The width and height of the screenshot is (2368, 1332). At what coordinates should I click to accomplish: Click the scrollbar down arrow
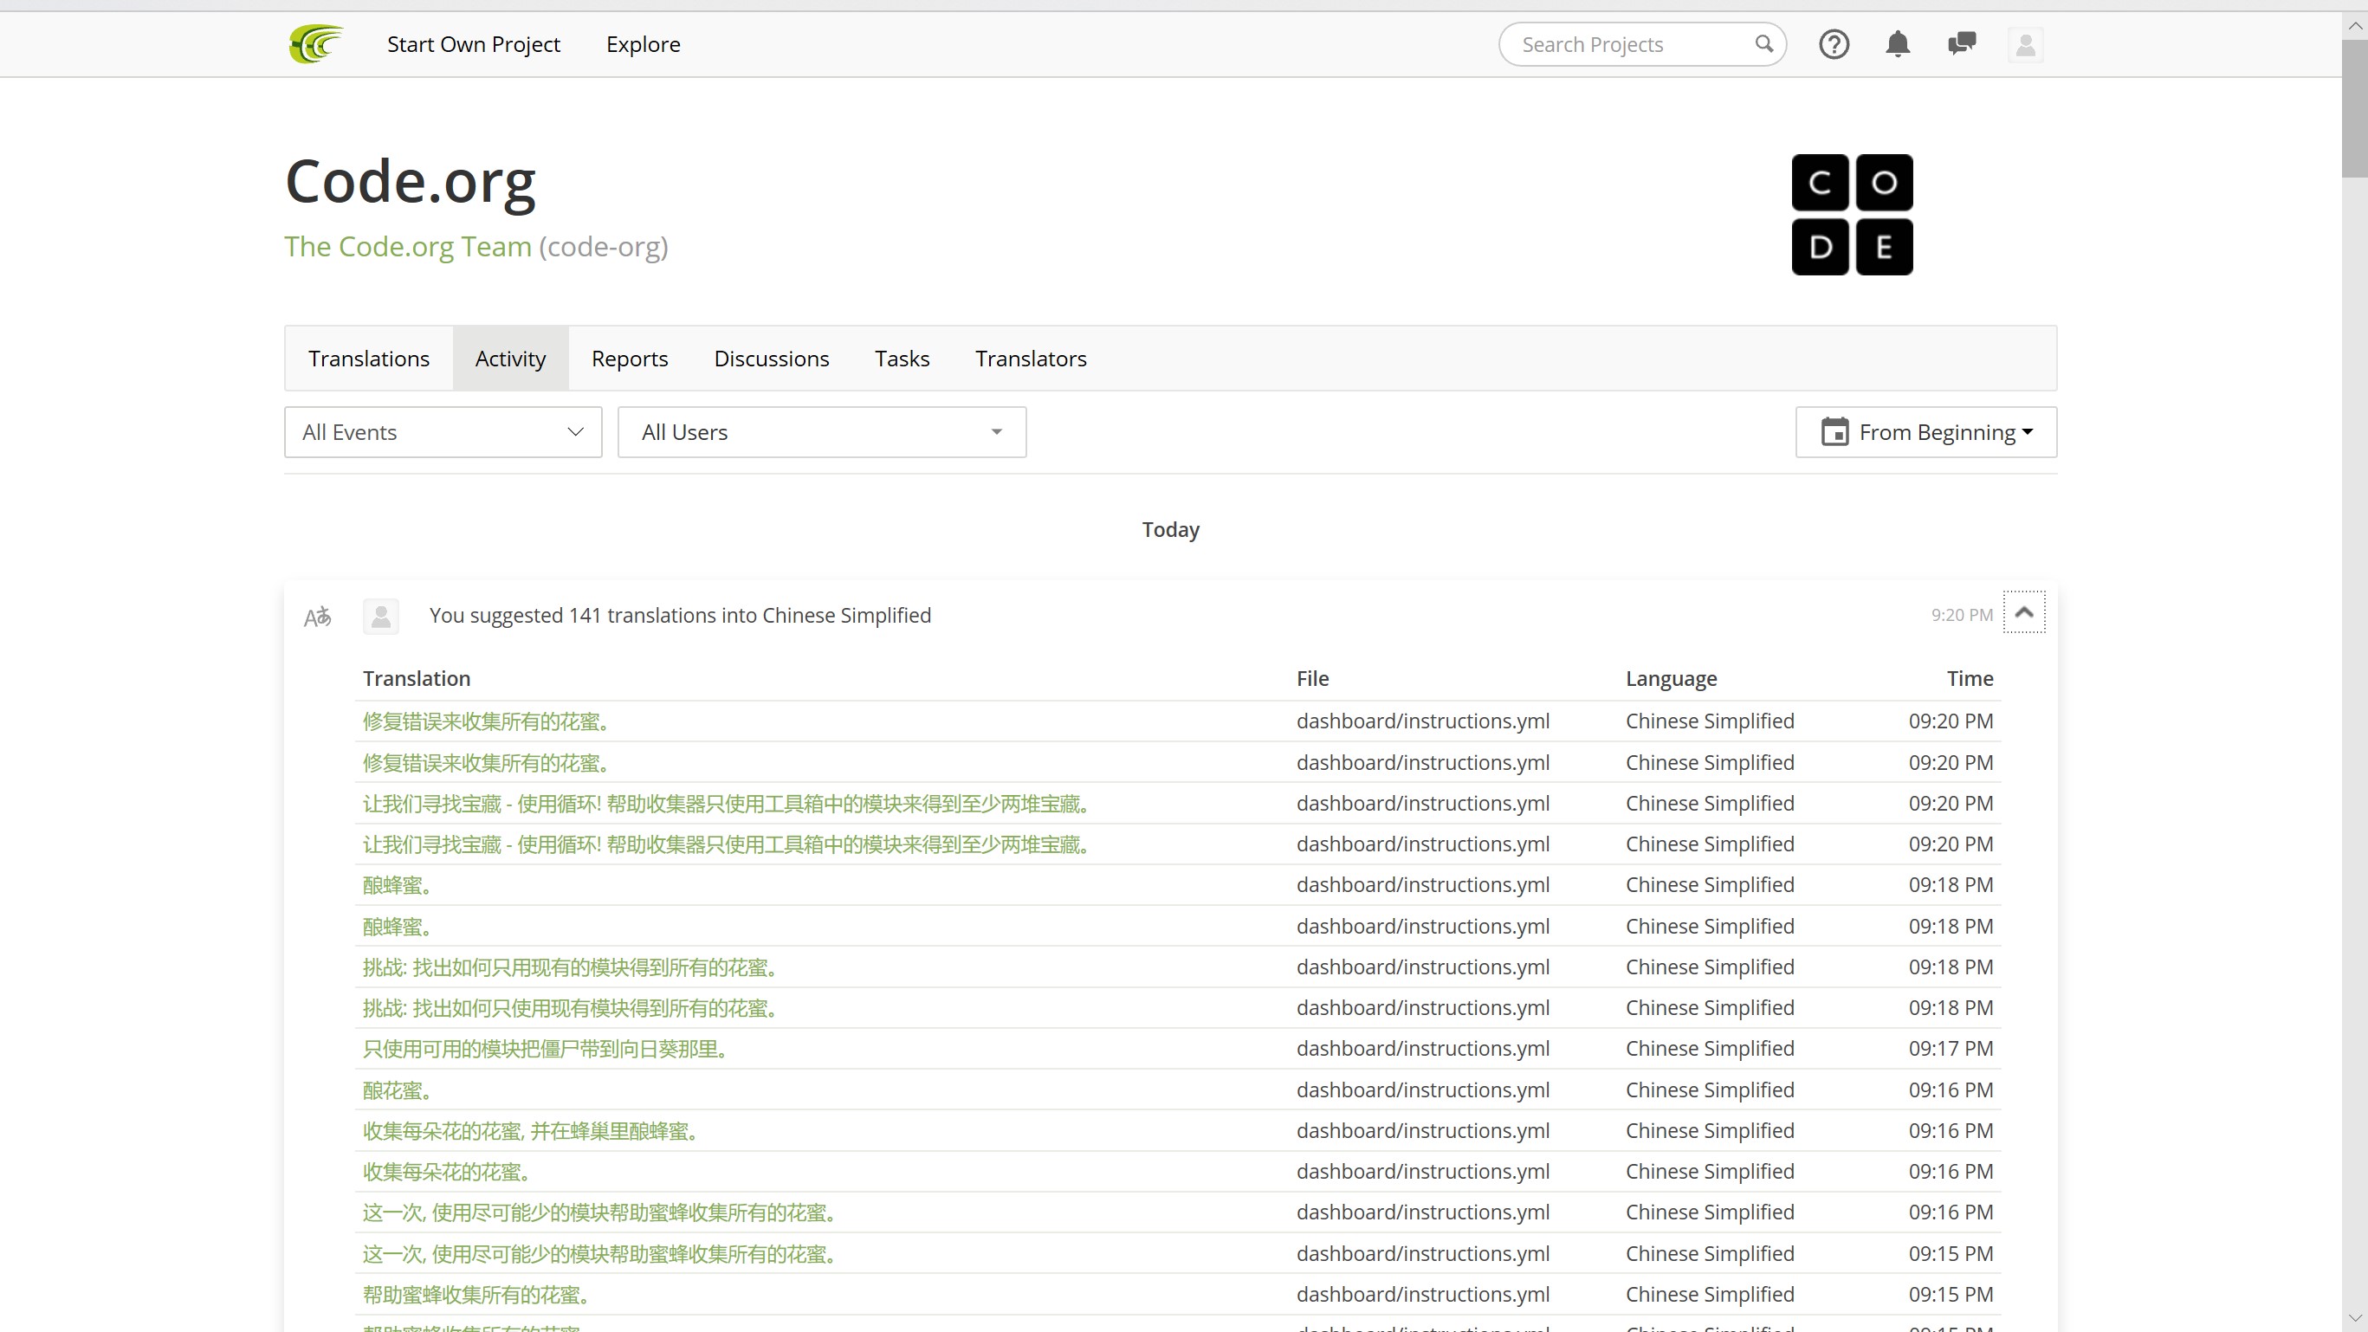point(2354,1318)
